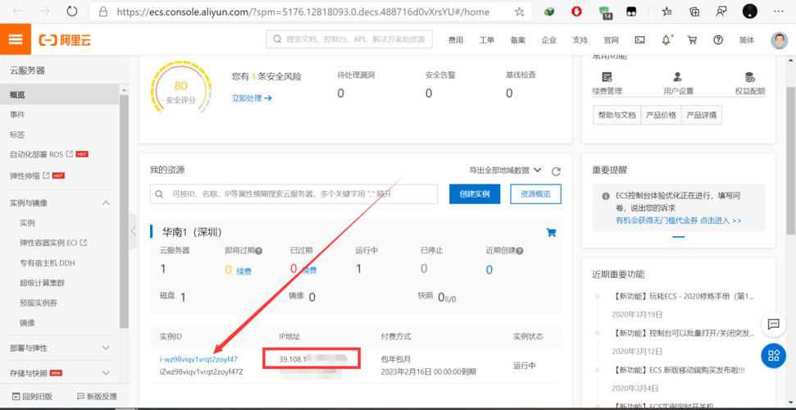
Task: Click 新版反馈 at sidebar bottom
Action: [x=97, y=396]
